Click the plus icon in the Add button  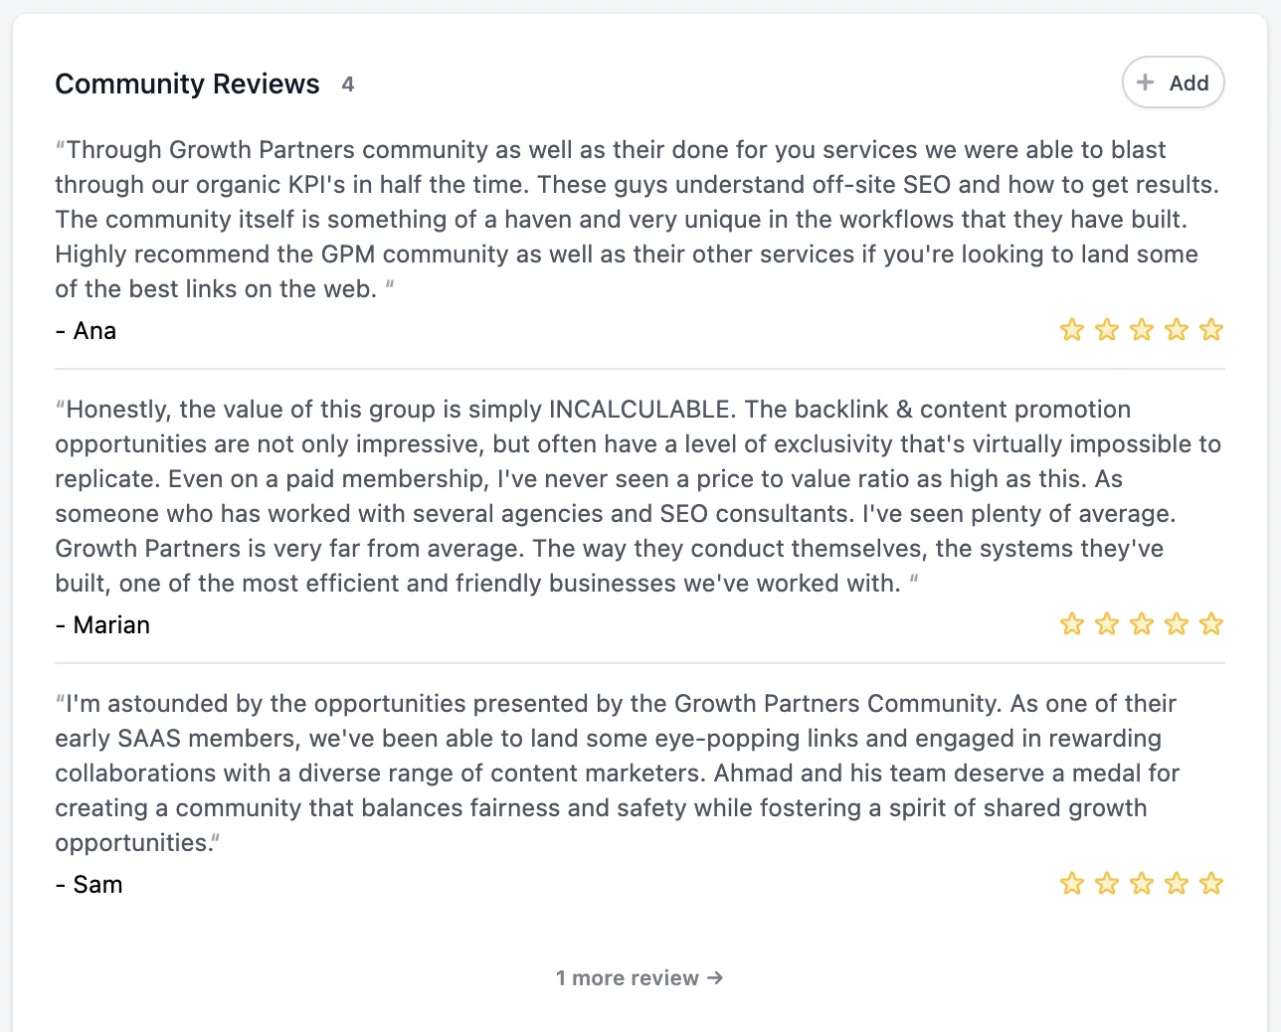click(x=1146, y=83)
